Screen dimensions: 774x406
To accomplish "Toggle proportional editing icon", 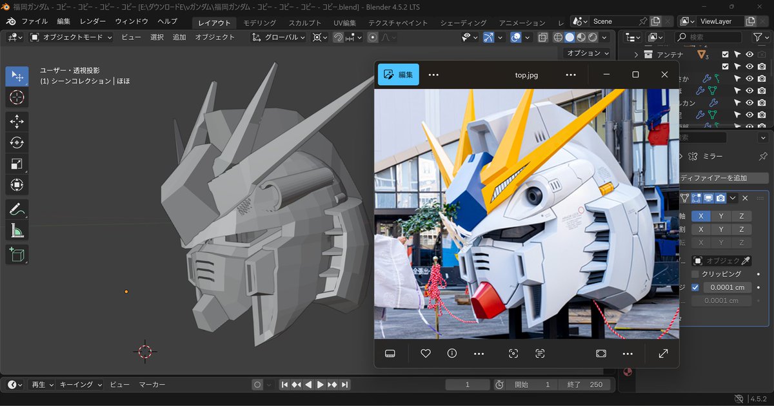I will (x=373, y=37).
